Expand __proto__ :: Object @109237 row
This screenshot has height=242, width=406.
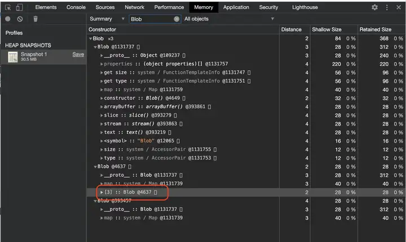click(x=101, y=56)
